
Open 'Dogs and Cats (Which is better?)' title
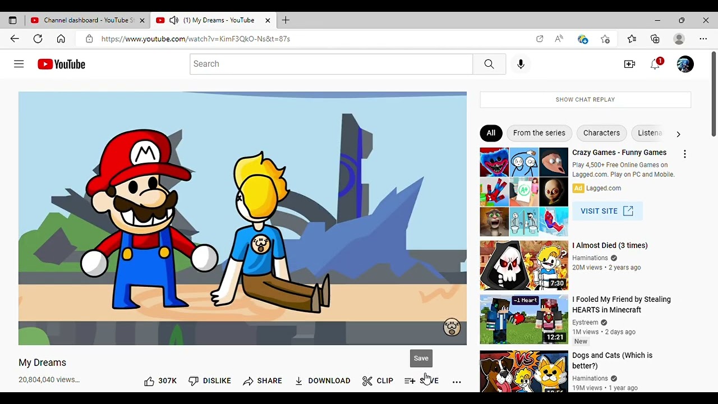click(612, 361)
